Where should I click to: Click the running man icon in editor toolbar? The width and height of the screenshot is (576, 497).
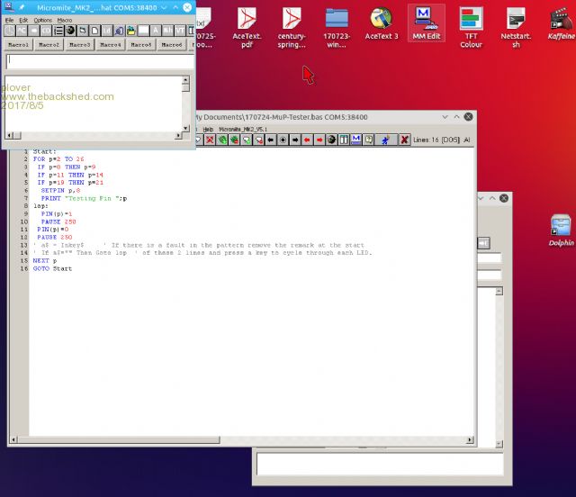pyautogui.click(x=384, y=140)
